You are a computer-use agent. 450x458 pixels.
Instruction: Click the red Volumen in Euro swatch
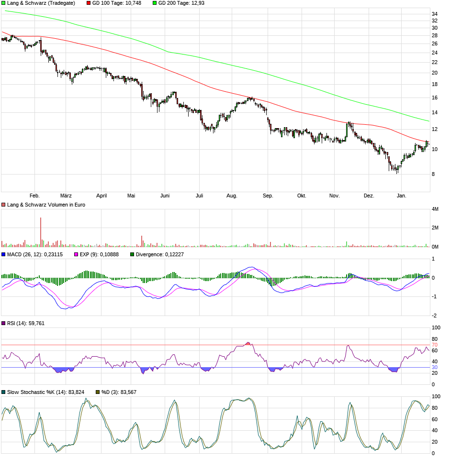pos(3,205)
